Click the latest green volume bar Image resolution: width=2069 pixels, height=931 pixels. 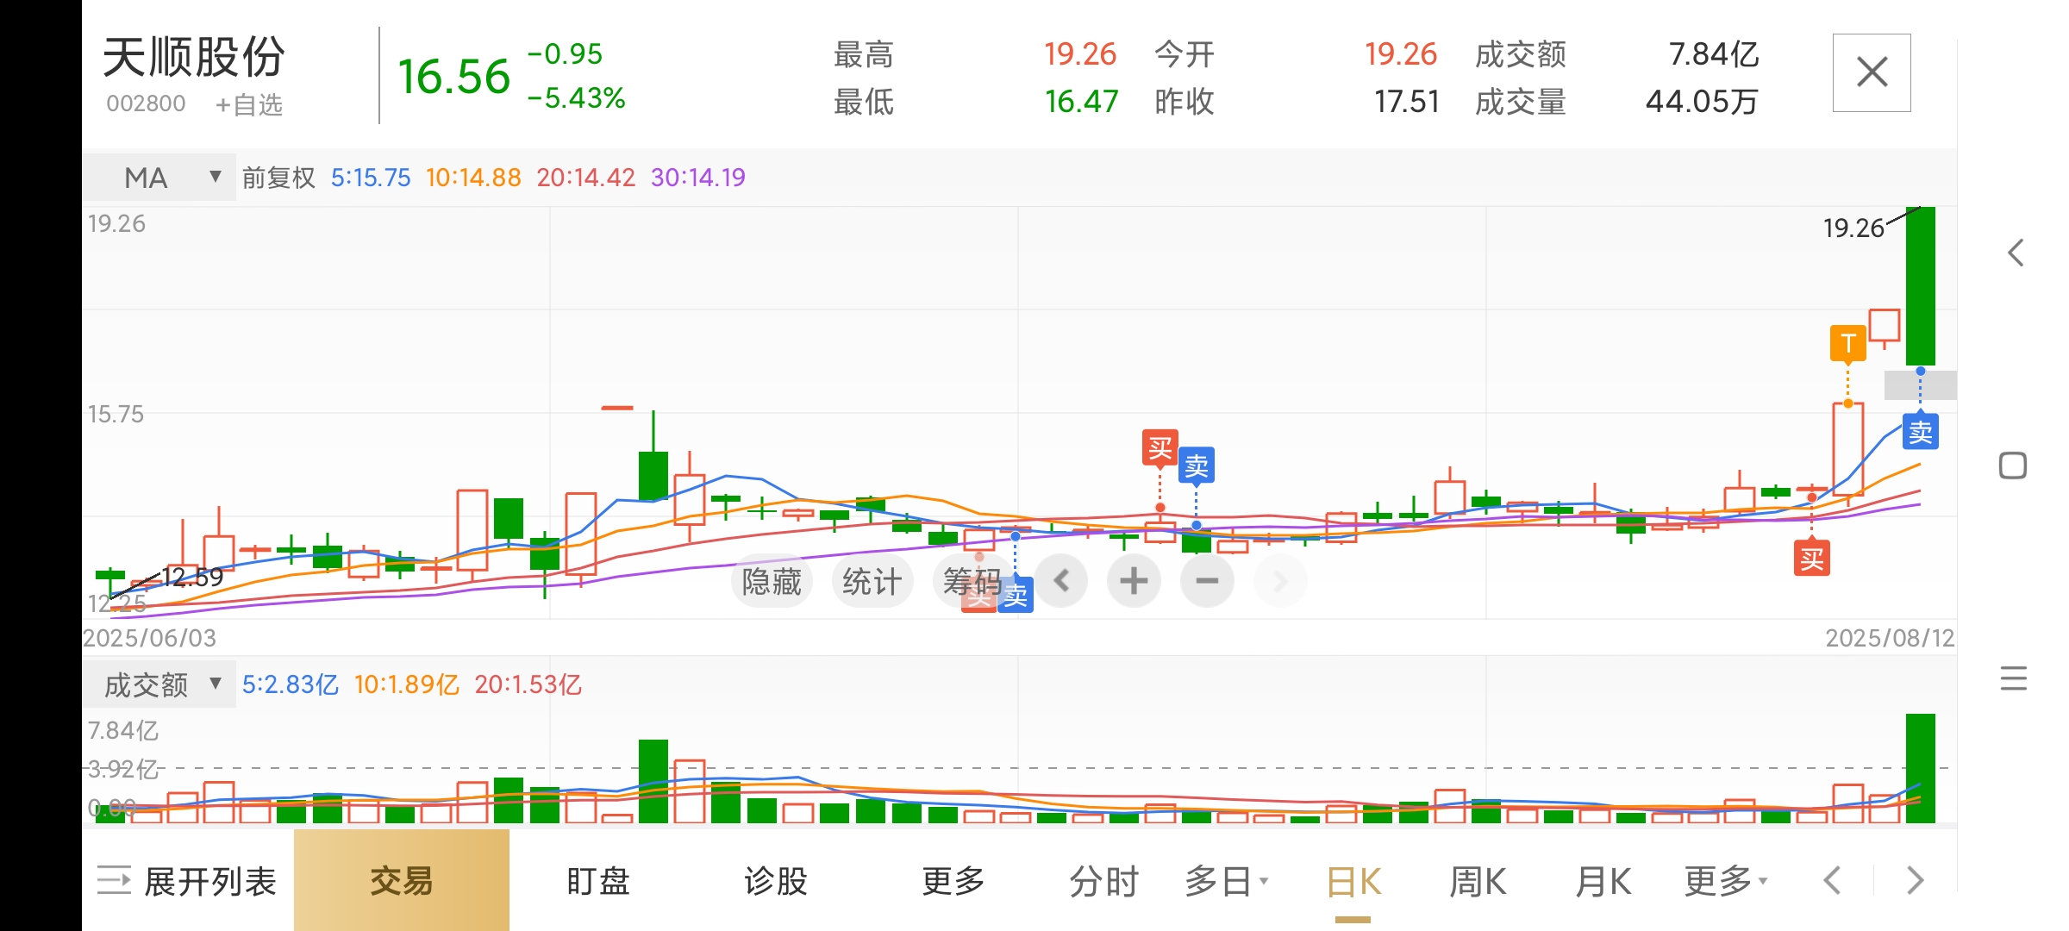click(1920, 768)
